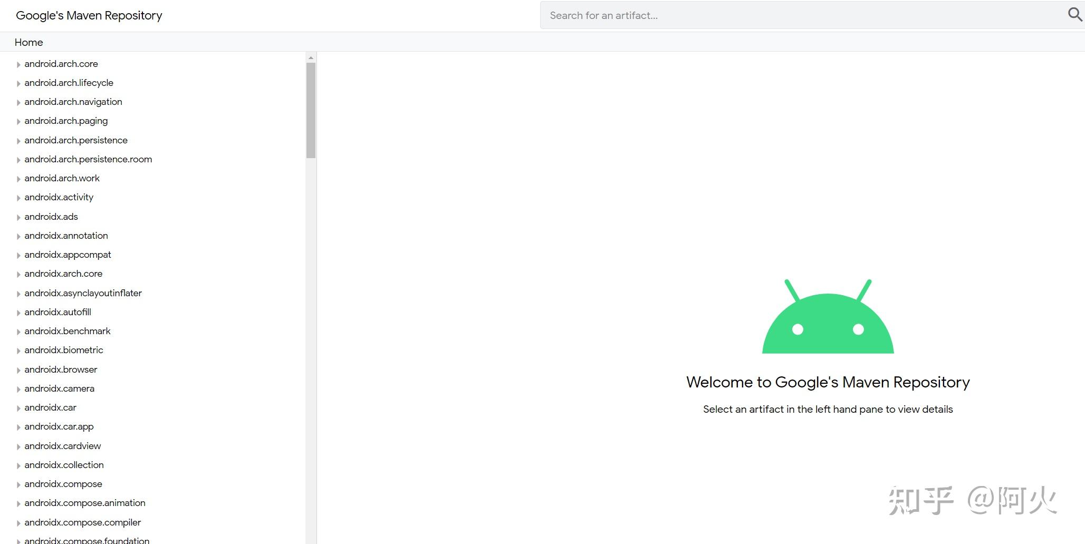
Task: Select the android.arch.paging group label
Action: click(x=66, y=121)
